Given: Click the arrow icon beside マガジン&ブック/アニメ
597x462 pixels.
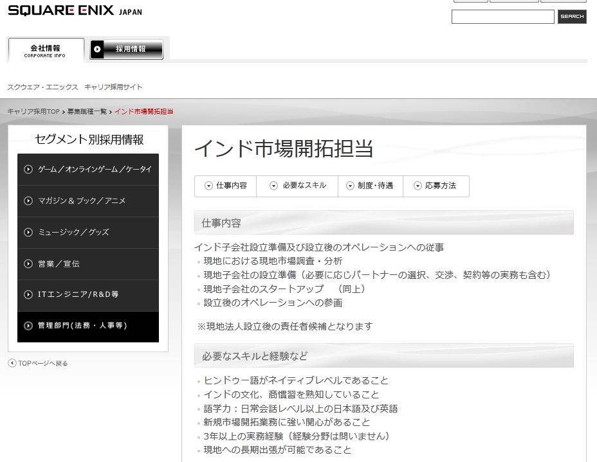Looking at the screenshot, I should point(28,200).
